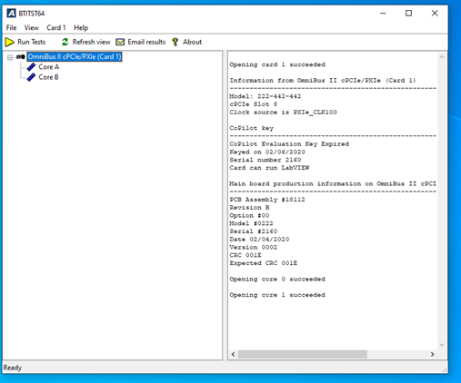The height and width of the screenshot is (383, 461).
Task: Click the 'Serial number 2160' line
Action: 266,160
